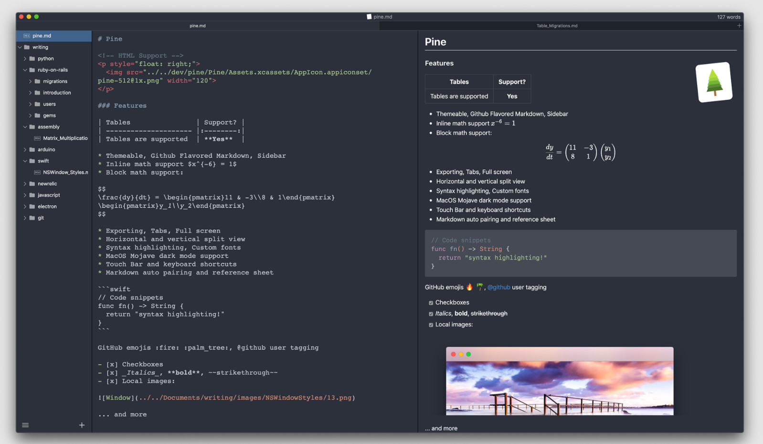
Task: Open a new tab with plus button
Action: pyautogui.click(x=739, y=26)
